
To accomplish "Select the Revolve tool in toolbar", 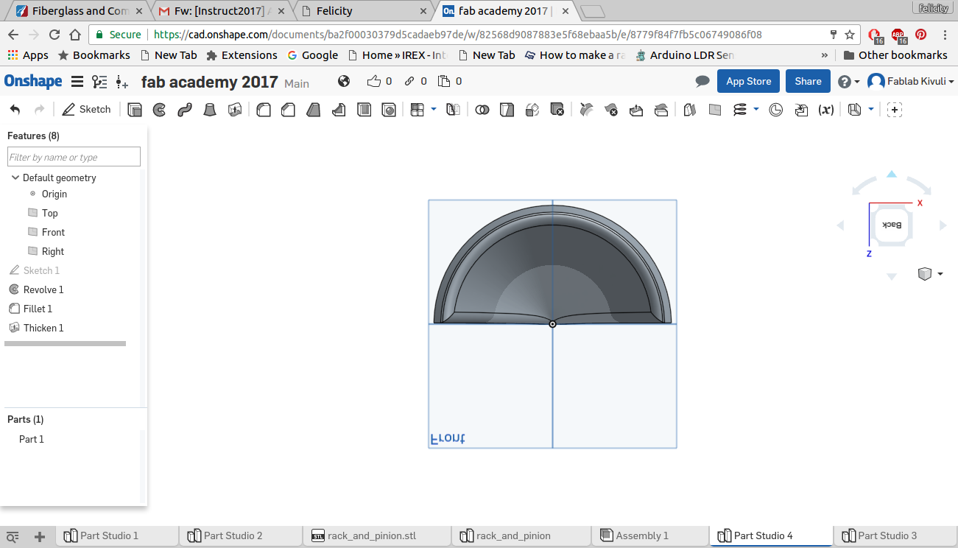I will point(159,110).
